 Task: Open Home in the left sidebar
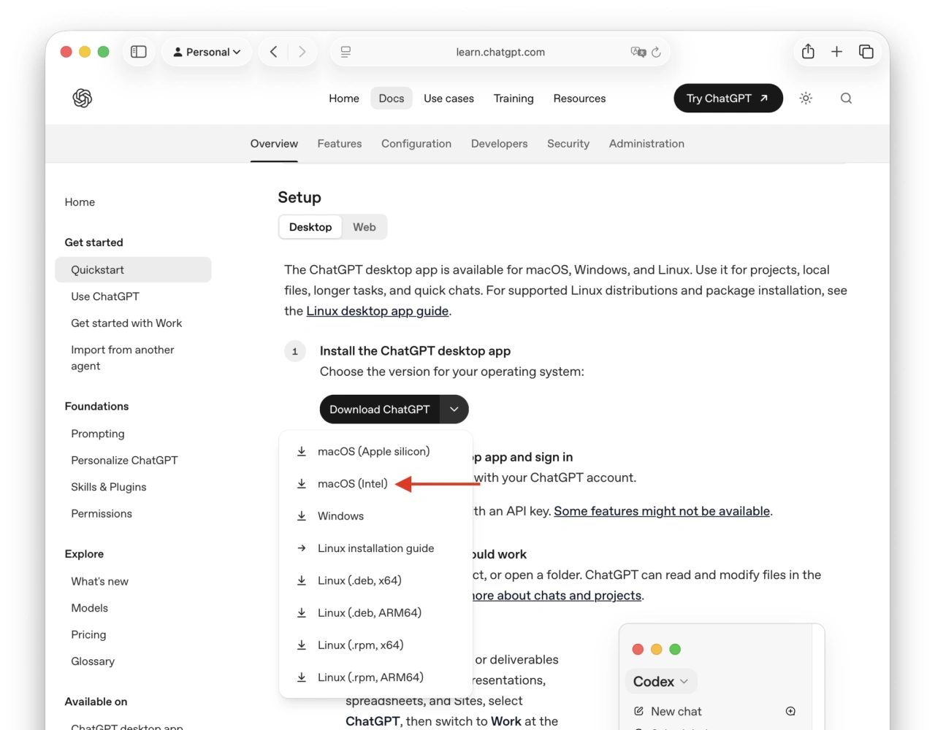(x=80, y=202)
